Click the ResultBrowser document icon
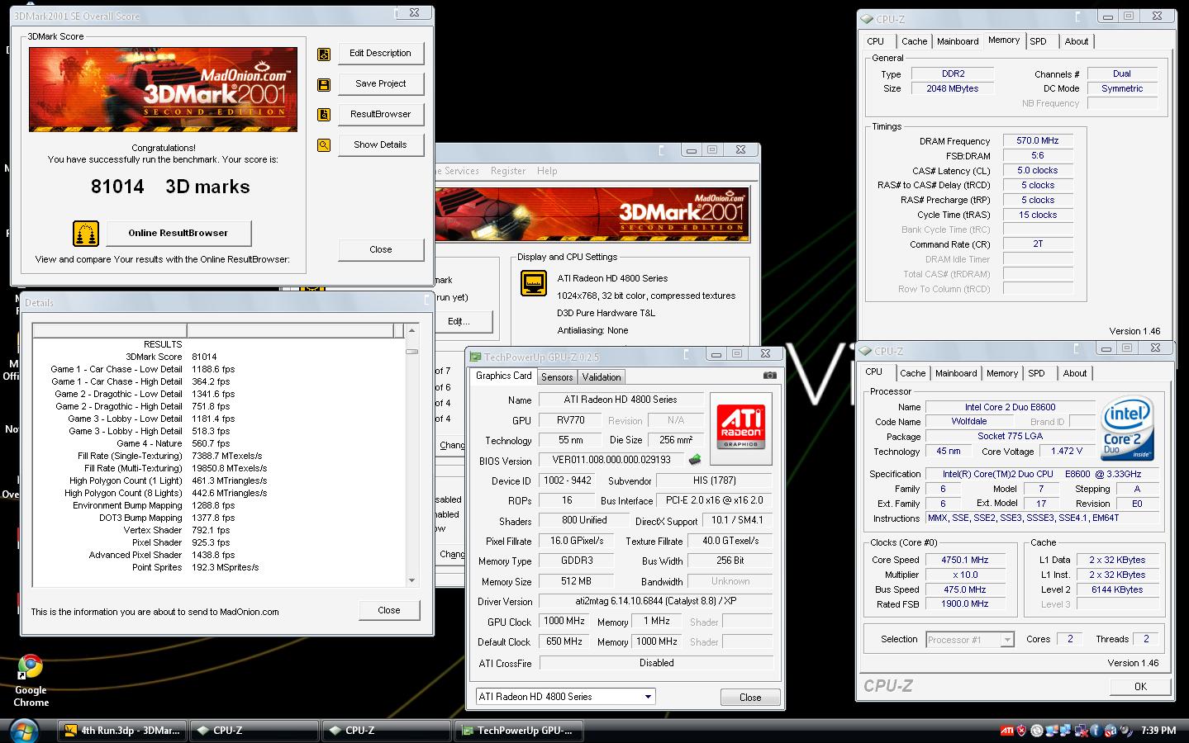The width and height of the screenshot is (1189, 743). (x=324, y=115)
